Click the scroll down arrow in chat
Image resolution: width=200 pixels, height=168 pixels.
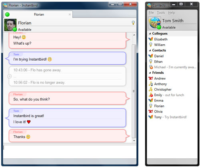tap(134, 140)
